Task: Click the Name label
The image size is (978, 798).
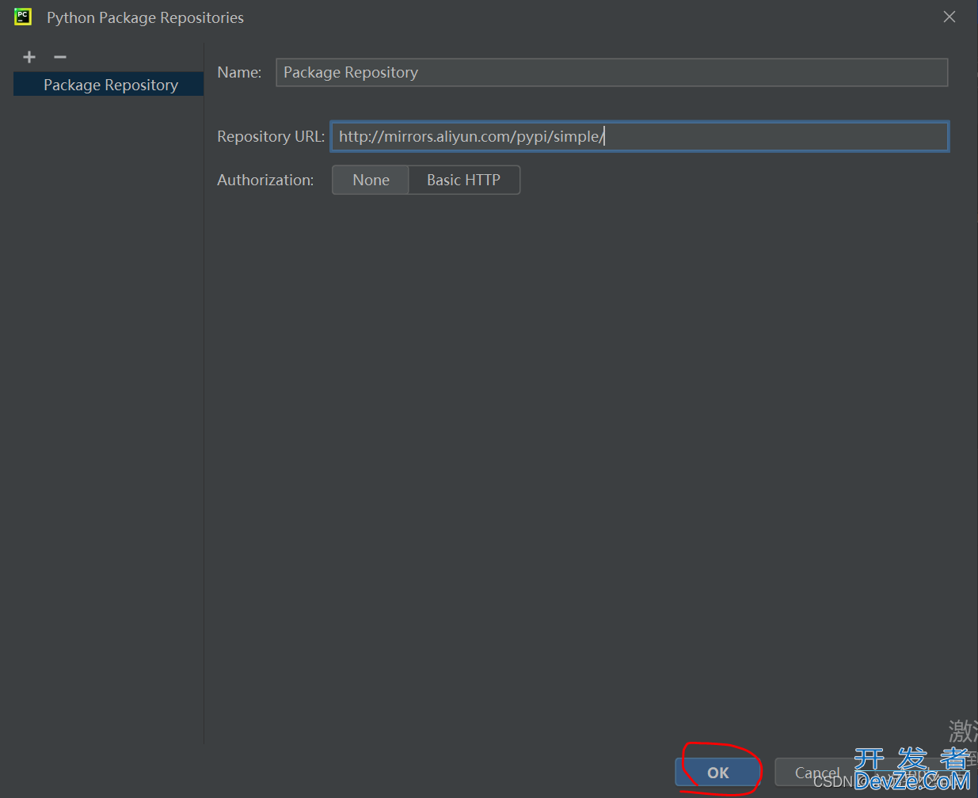Action: click(x=239, y=72)
